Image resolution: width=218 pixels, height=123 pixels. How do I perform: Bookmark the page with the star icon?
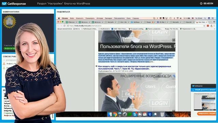[204, 26]
